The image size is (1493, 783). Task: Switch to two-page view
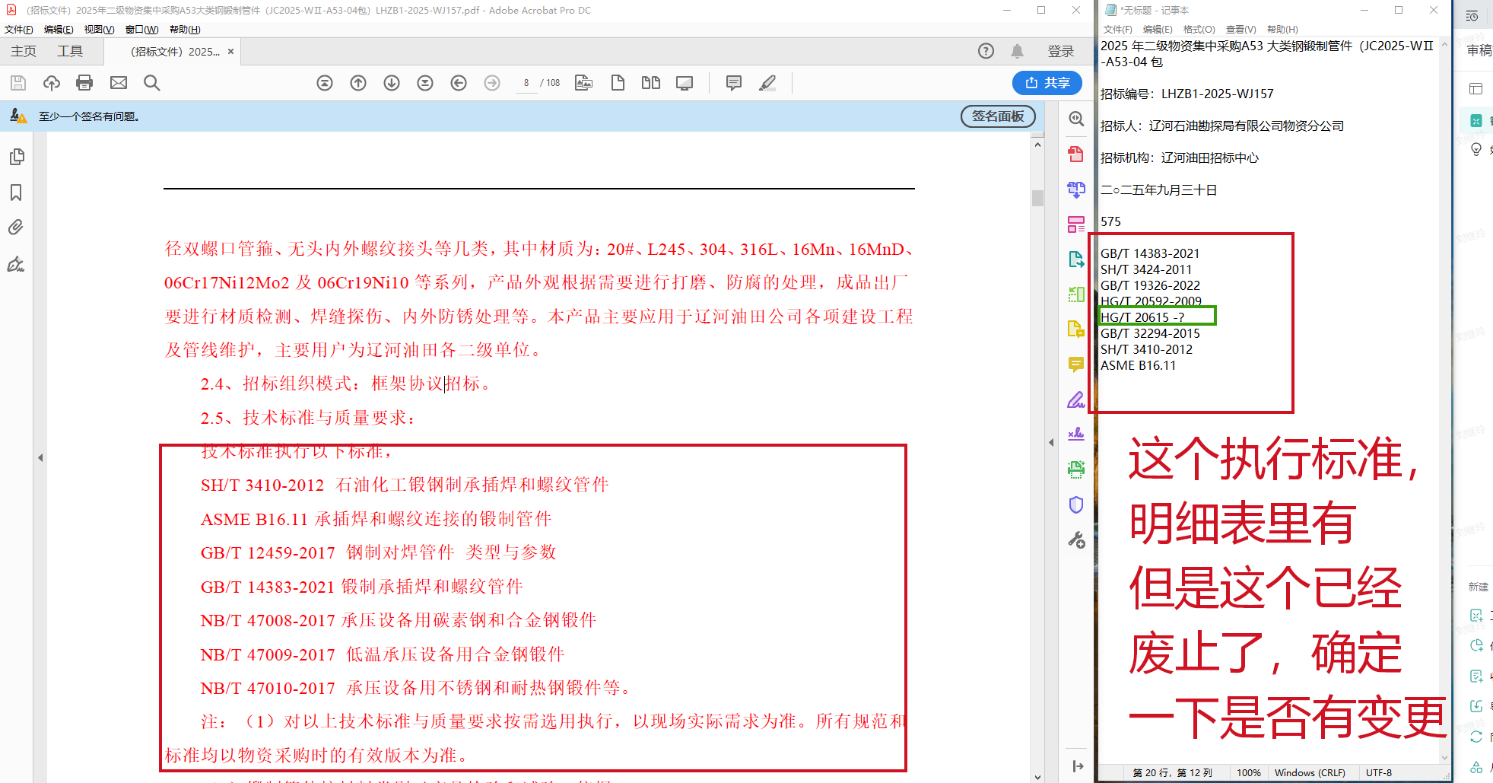(x=651, y=83)
